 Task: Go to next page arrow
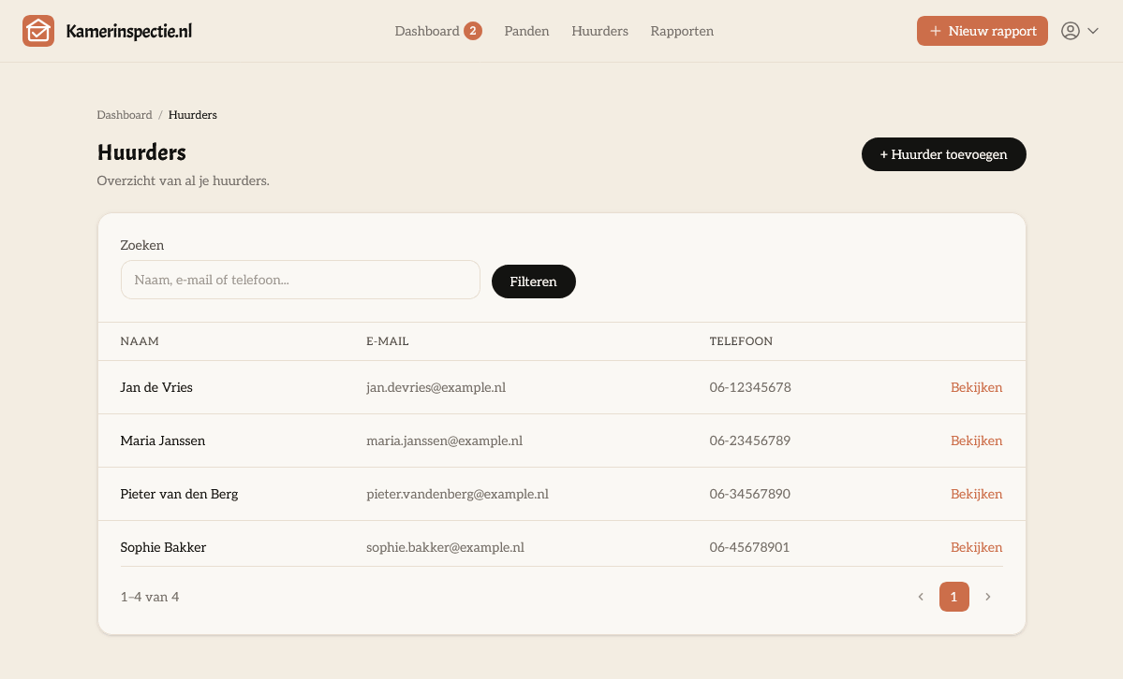click(987, 597)
